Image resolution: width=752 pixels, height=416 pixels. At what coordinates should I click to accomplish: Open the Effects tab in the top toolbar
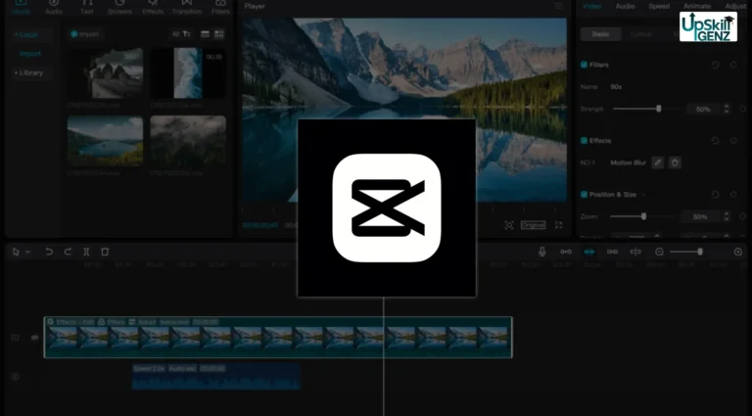pos(153,7)
